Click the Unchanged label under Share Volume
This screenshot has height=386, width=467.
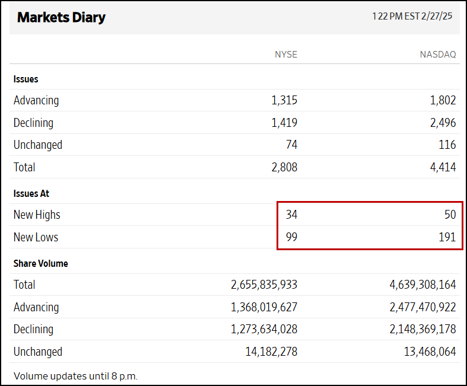38,352
